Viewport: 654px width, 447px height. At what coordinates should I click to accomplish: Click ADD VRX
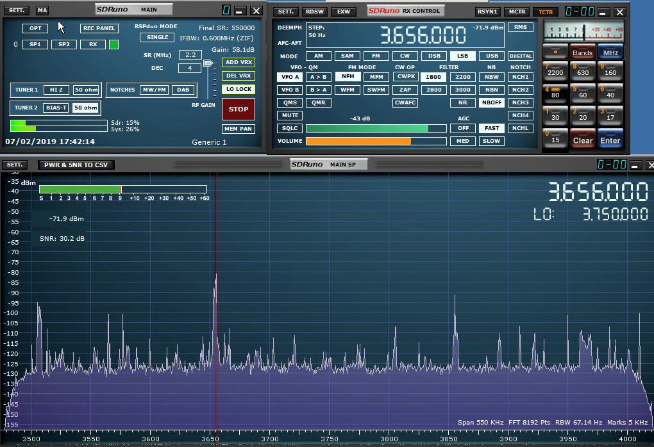click(x=239, y=63)
